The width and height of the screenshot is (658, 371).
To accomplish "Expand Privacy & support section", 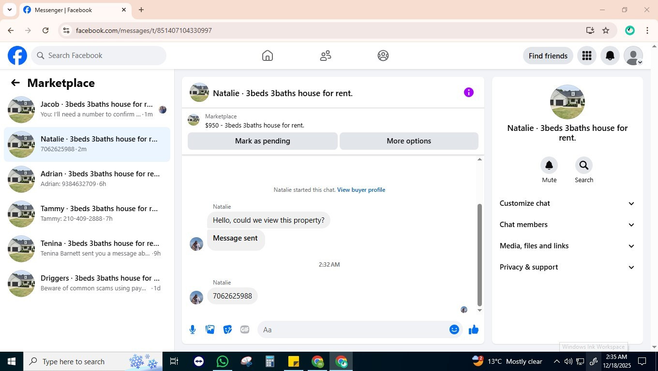I will (567, 267).
